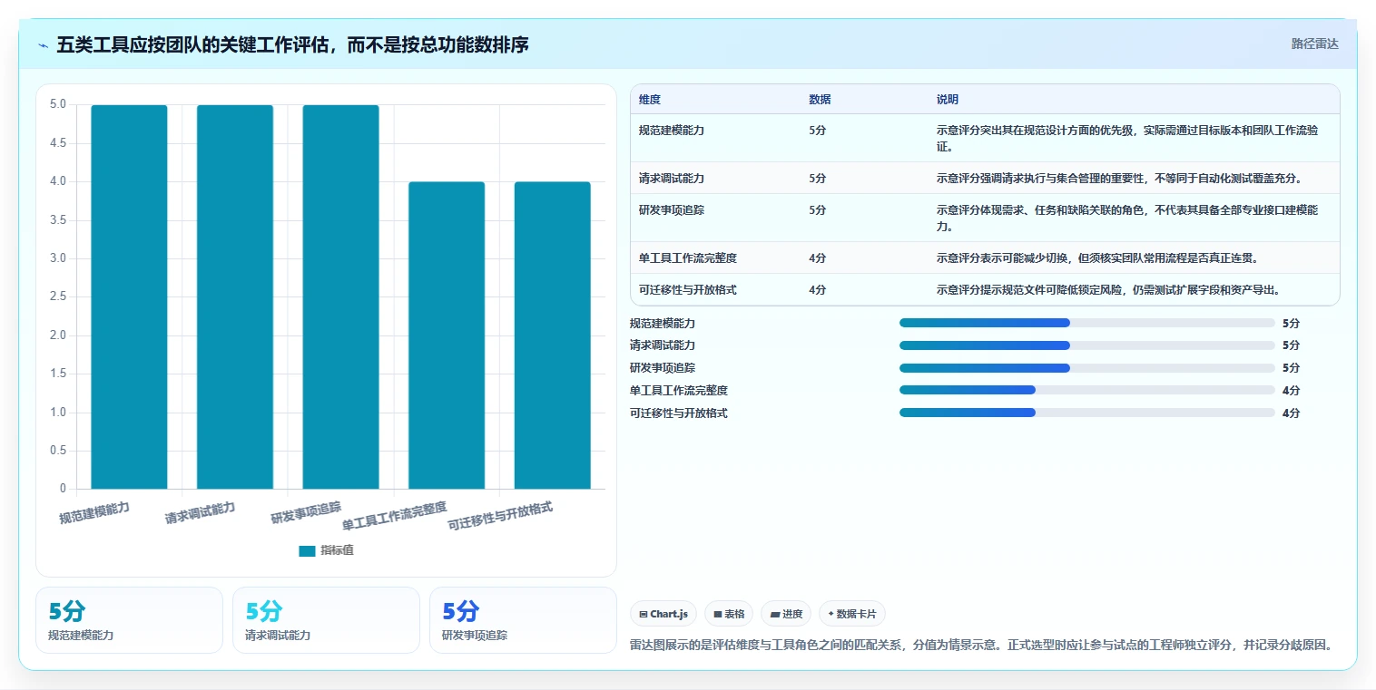Click the 单工具工作流完整度 x-axis label
This screenshot has height=690, width=1376.
[395, 517]
